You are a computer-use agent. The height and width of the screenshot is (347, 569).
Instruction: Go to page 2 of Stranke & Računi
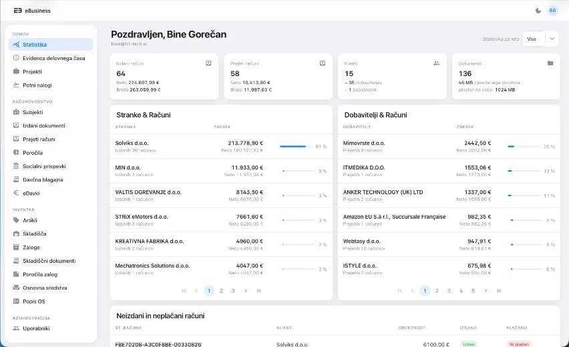(x=221, y=291)
